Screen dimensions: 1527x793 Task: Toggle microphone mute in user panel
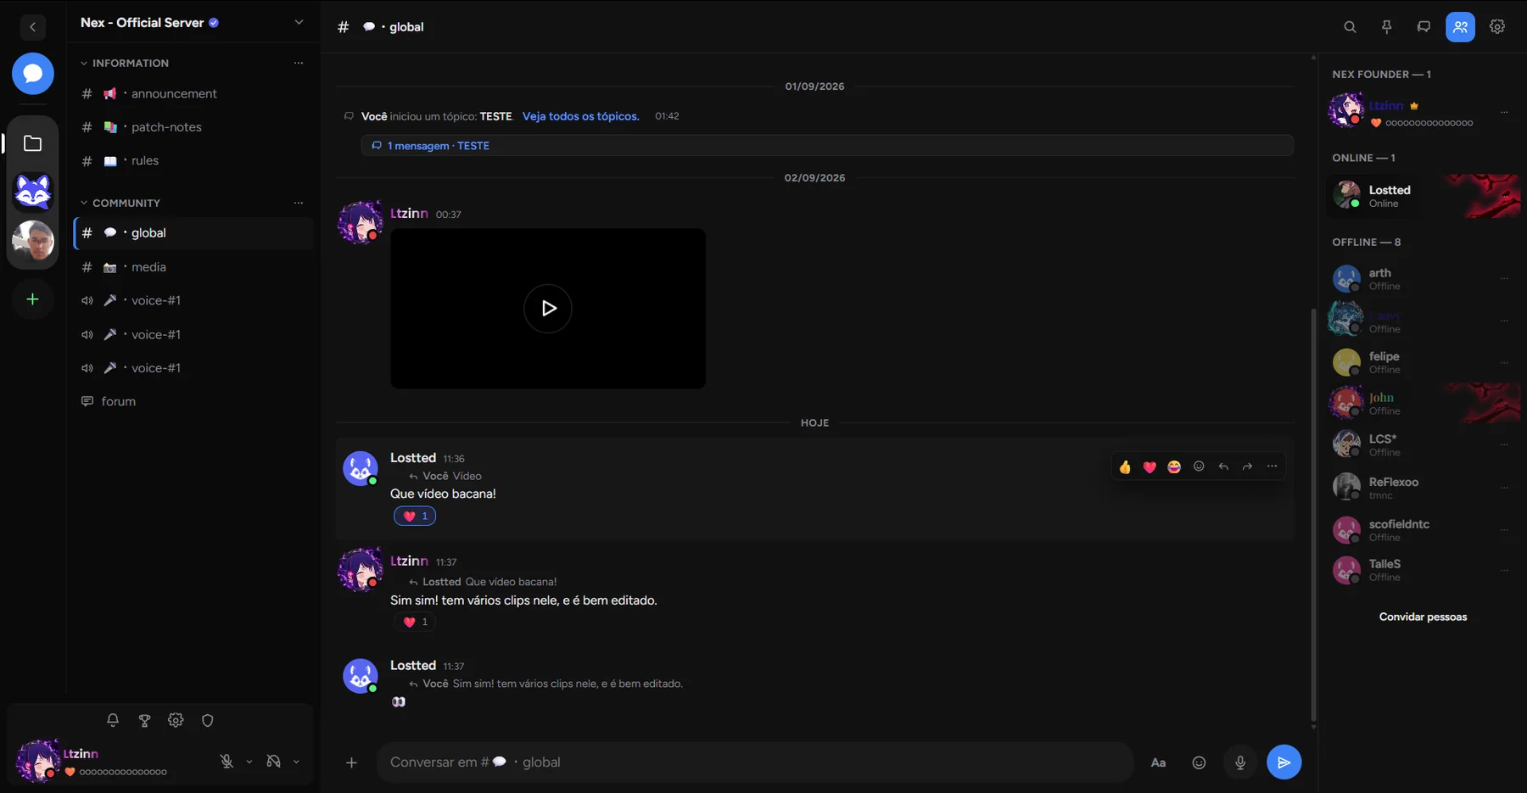click(227, 762)
